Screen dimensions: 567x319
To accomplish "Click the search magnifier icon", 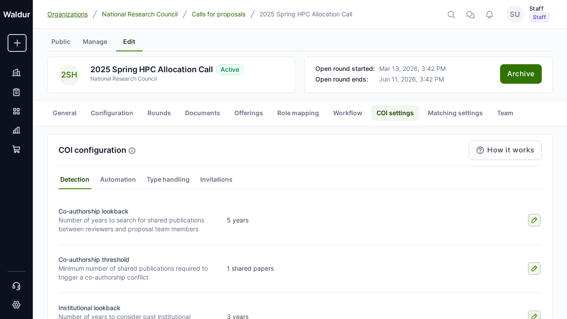I will (x=451, y=15).
